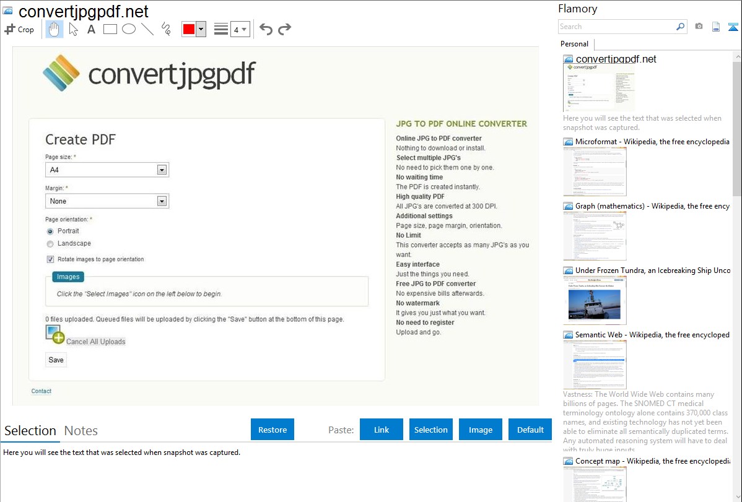The image size is (742, 502).
Task: Toggle Rotate images to page orientation checkbox
Action: (x=50, y=259)
